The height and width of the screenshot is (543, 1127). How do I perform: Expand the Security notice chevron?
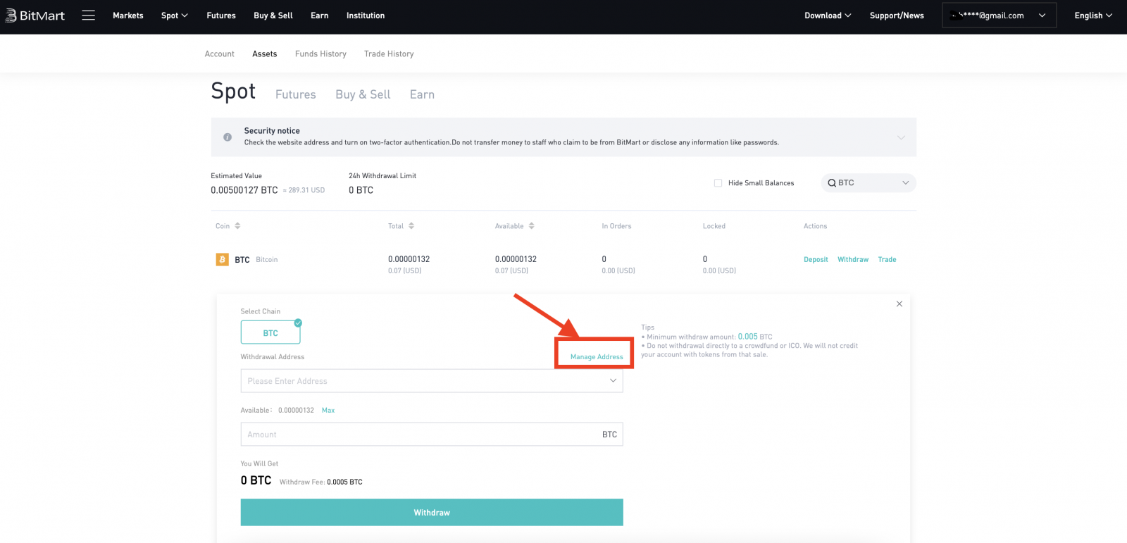tap(900, 137)
